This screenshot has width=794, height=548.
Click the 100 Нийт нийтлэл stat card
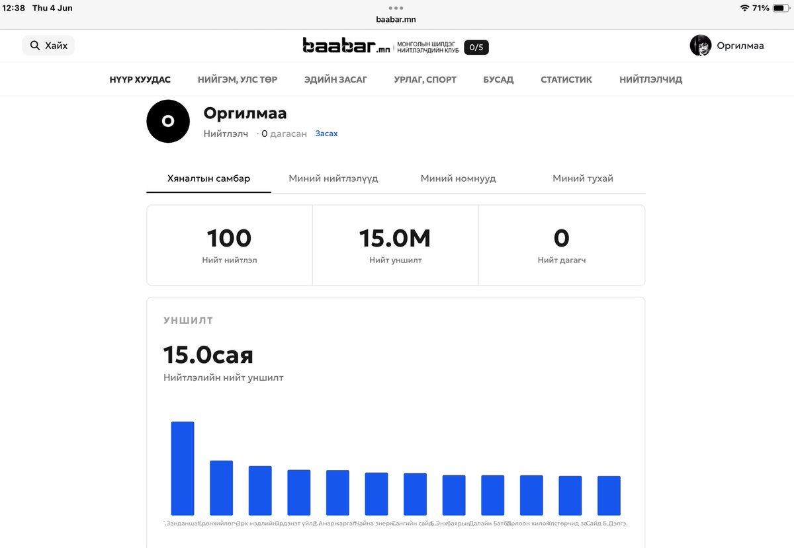click(x=230, y=245)
